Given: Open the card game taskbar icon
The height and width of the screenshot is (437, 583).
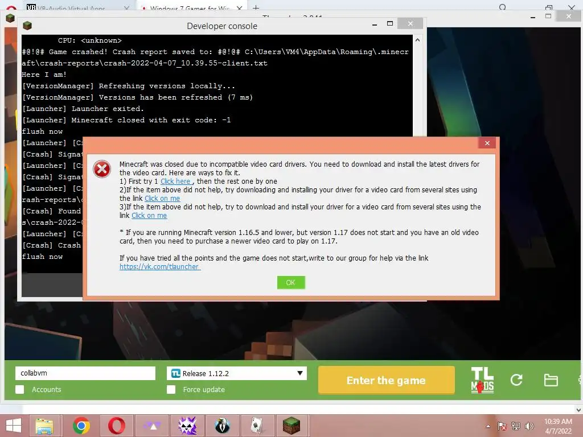Looking at the screenshot, I should tap(257, 426).
